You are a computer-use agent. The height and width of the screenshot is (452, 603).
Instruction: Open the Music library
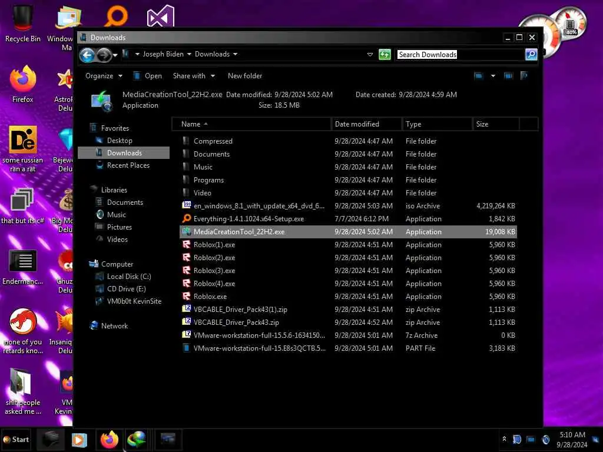[116, 214]
